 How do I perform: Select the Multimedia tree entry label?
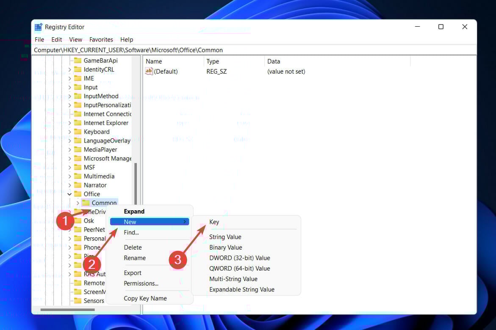99,176
